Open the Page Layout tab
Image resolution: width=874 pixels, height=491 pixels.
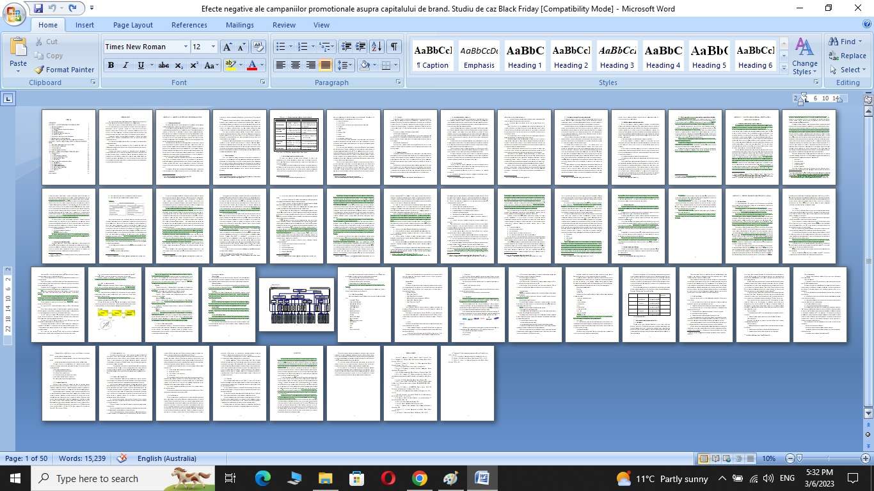pos(132,25)
